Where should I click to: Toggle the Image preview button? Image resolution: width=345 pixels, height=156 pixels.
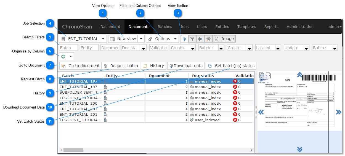[x=224, y=39]
